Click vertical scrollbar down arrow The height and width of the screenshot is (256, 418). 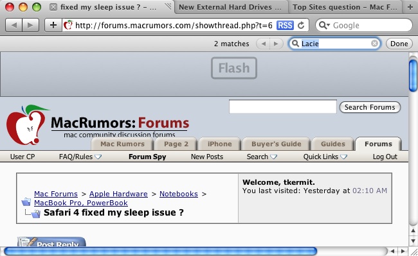point(413,241)
